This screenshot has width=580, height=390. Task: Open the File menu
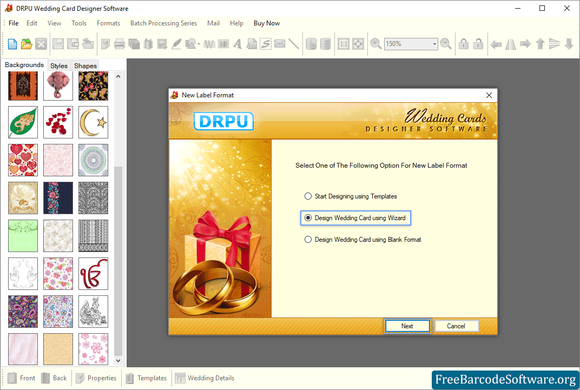pyautogui.click(x=14, y=23)
